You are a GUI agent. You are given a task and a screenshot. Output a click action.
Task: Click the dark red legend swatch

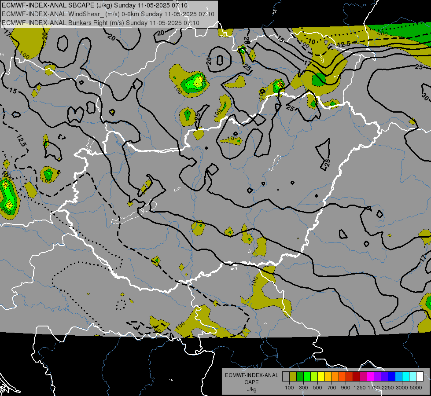click(356, 376)
